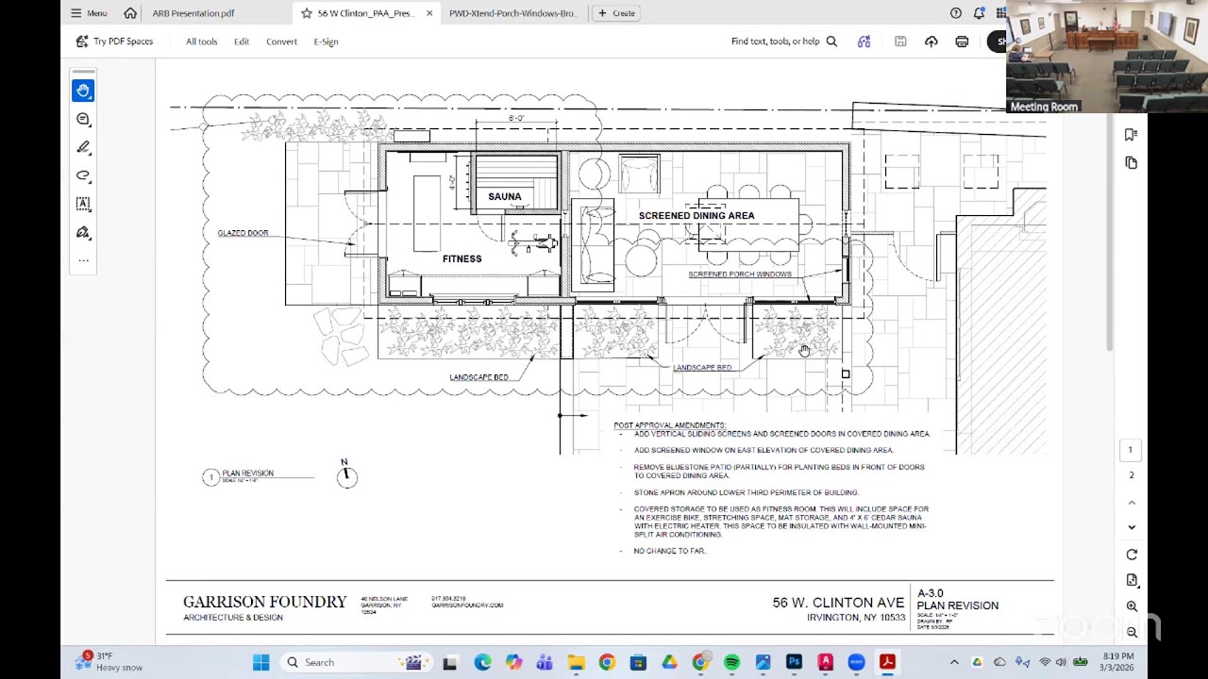The height and width of the screenshot is (679, 1208).
Task: Open the fill and sign tool
Action: point(83,232)
